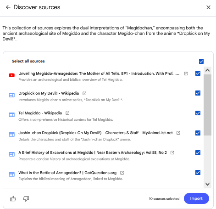The height and width of the screenshot is (209, 216).
Task: Give thumbs up feedback
Action: coord(13,199)
